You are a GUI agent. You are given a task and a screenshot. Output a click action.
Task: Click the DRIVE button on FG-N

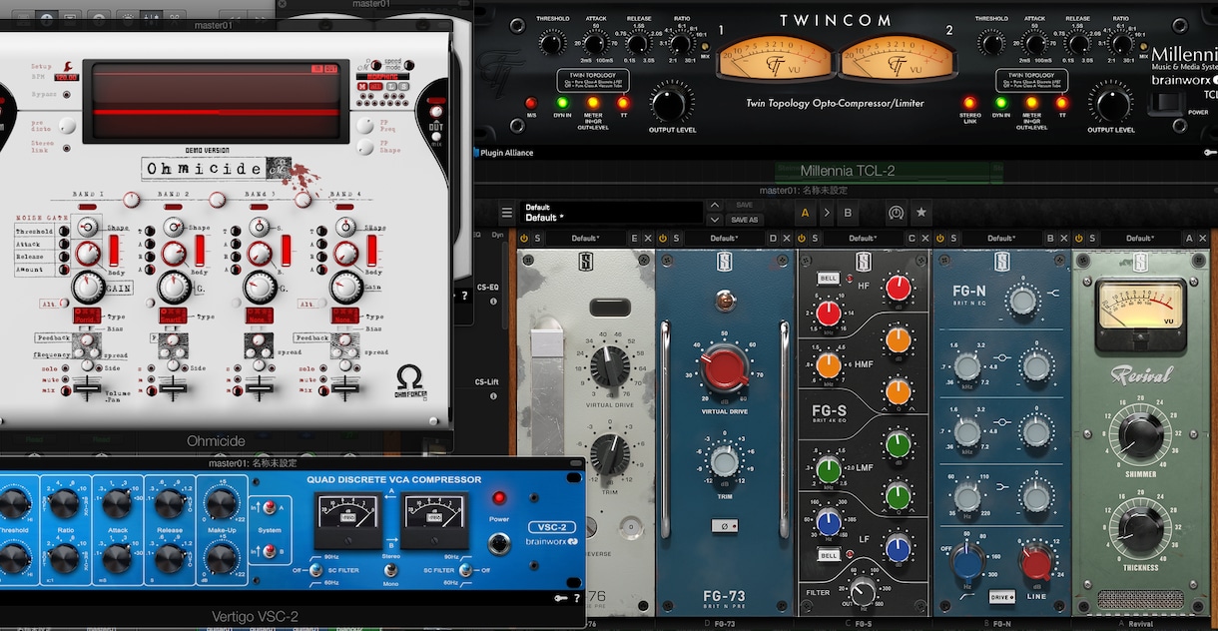click(1002, 597)
